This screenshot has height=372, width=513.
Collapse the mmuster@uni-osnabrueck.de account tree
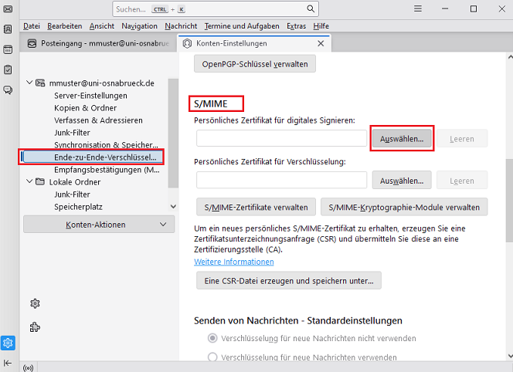pos(29,83)
